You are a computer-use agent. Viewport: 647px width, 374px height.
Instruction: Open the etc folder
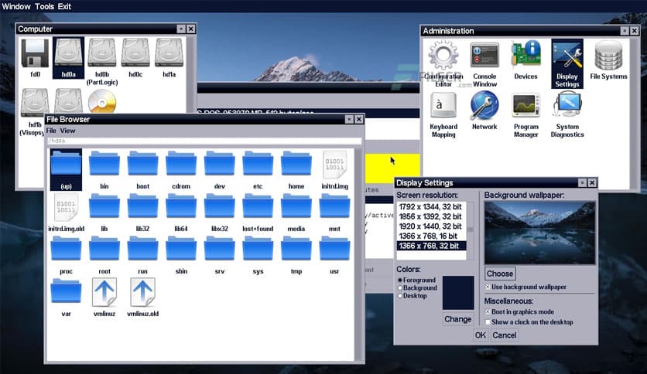click(258, 170)
